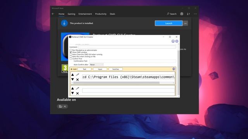The width and height of the screenshot is (248, 139).
Task: Open Search in Microsoft Store
Action: [172, 14]
